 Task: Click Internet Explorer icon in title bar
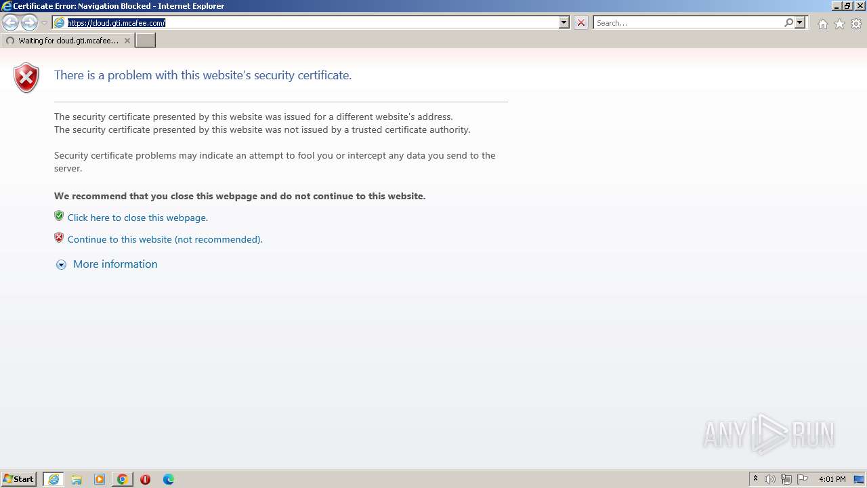[6, 6]
